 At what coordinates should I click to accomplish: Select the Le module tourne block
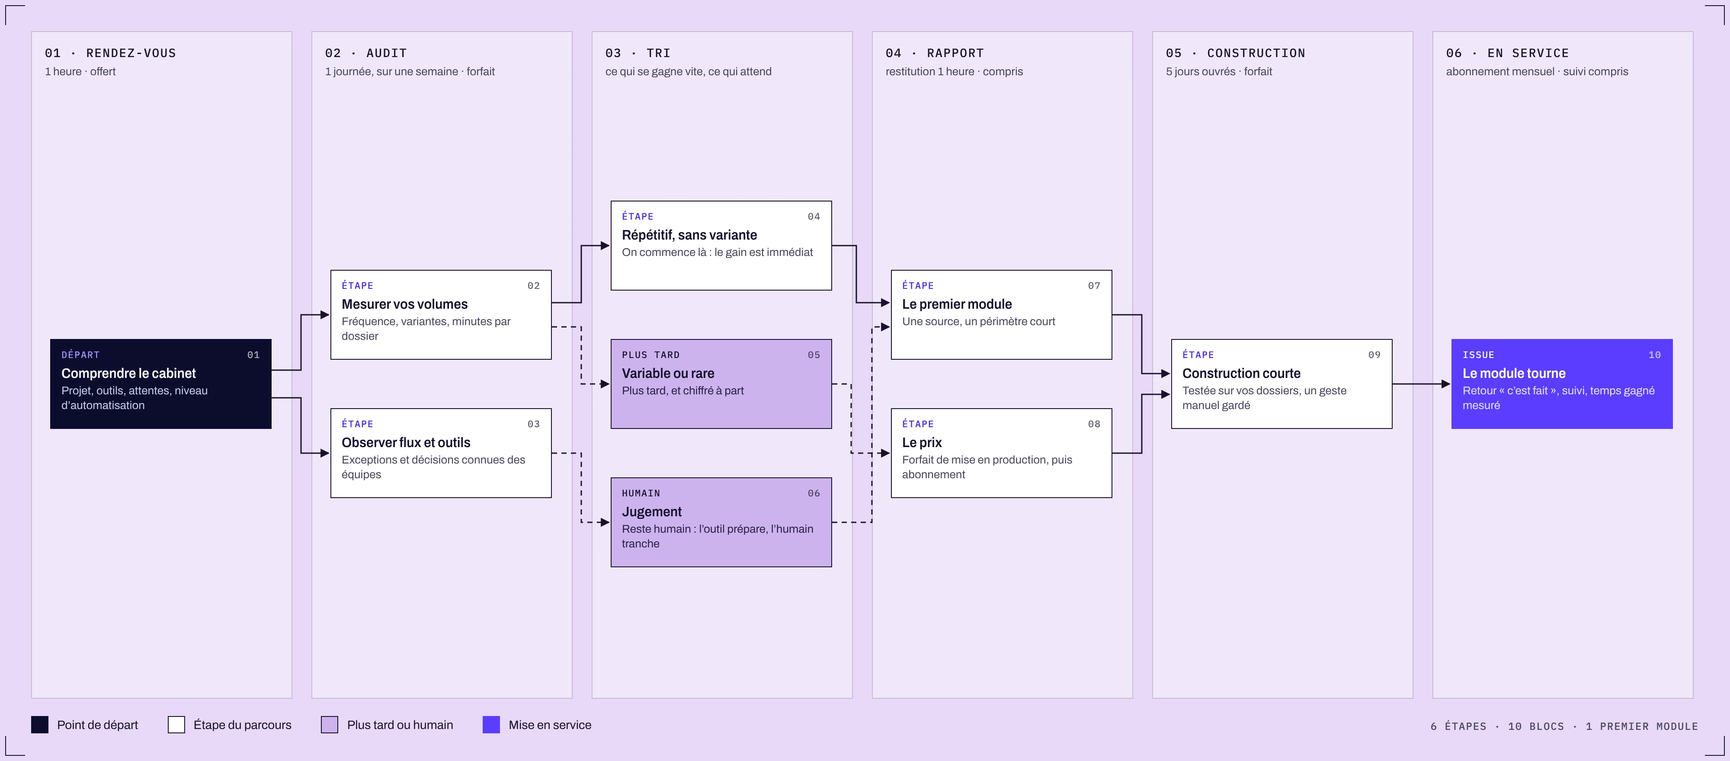click(1562, 384)
